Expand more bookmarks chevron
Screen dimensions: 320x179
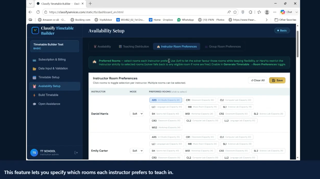click(267, 20)
